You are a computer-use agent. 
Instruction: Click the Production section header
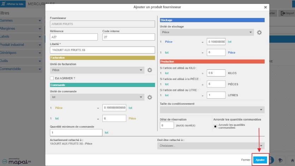tap(212, 62)
